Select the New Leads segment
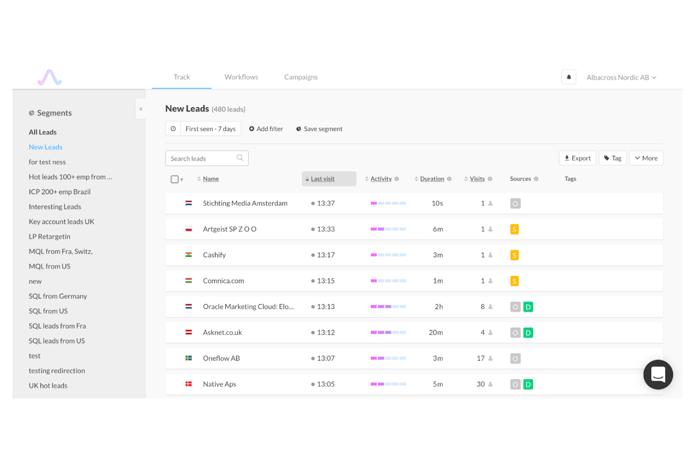The image size is (695, 464). [46, 147]
